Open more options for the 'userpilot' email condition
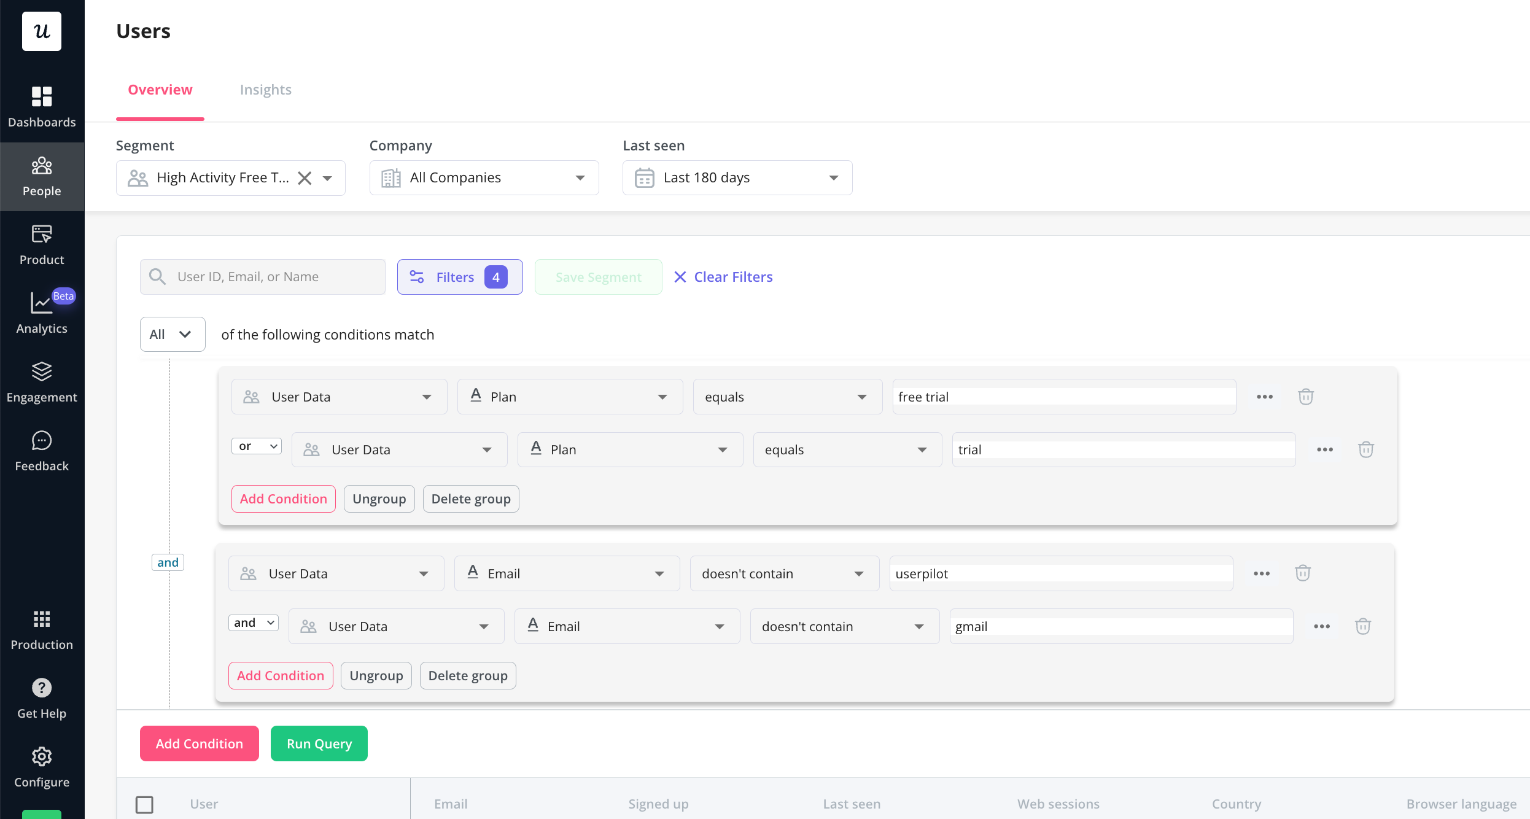The width and height of the screenshot is (1530, 819). click(x=1262, y=573)
